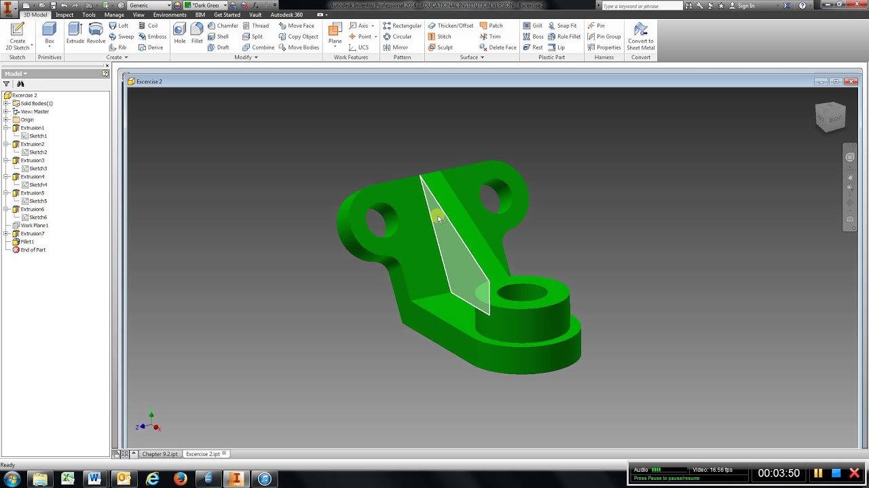Viewport: 869px width, 488px height.
Task: Select the Coil tool
Action: (x=148, y=26)
